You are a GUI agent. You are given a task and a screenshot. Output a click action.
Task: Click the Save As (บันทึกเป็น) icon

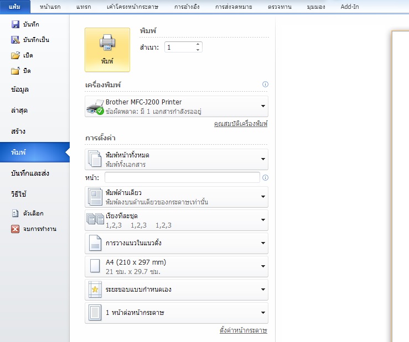tap(15, 40)
